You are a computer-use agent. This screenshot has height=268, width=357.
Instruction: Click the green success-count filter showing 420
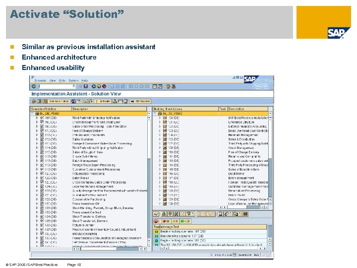(185, 221)
